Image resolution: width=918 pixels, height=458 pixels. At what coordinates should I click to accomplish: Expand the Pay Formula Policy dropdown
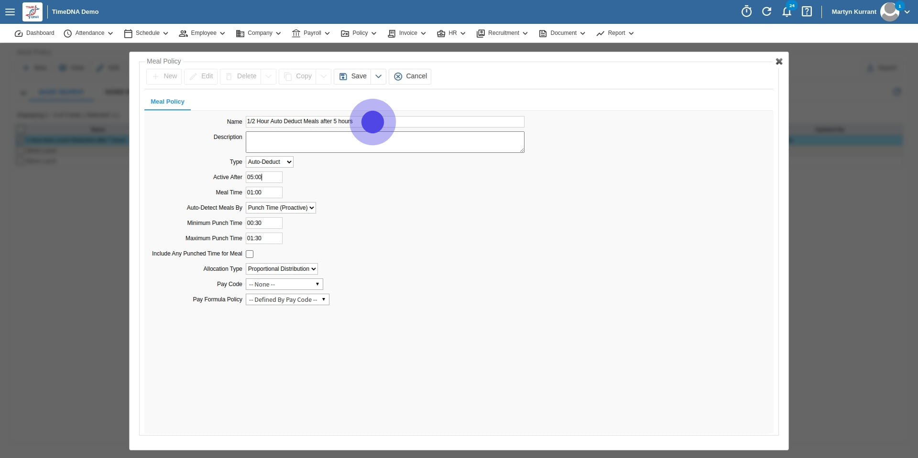287,299
